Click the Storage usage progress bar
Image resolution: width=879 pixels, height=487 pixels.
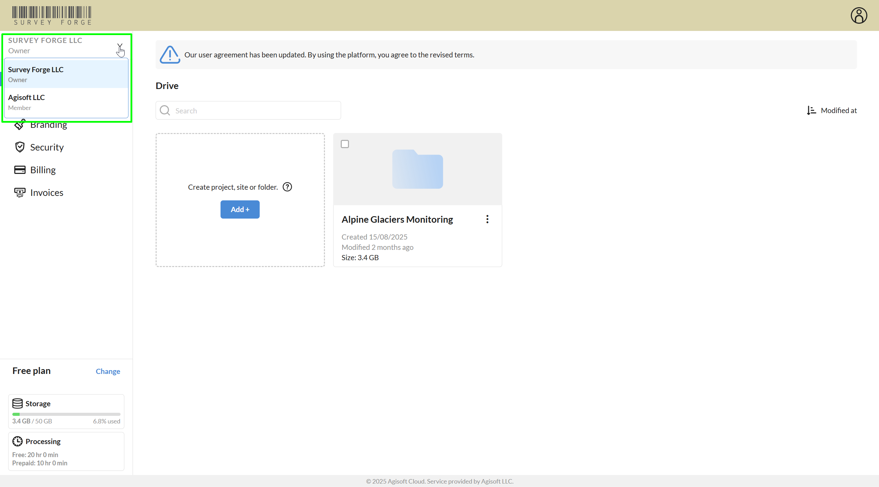pyautogui.click(x=66, y=414)
